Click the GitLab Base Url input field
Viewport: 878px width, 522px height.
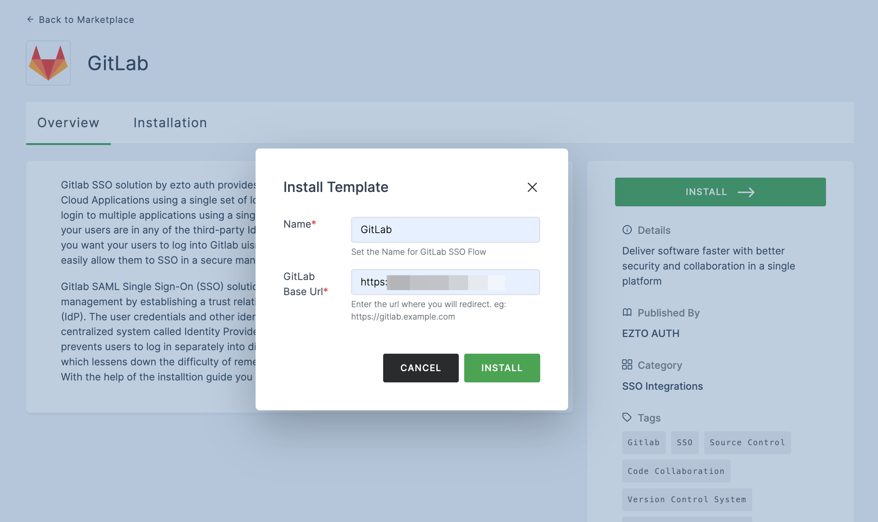pos(446,282)
